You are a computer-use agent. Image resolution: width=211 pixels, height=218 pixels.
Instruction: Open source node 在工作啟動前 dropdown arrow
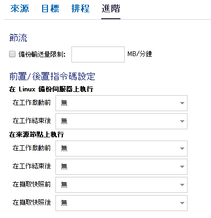pos(182,149)
